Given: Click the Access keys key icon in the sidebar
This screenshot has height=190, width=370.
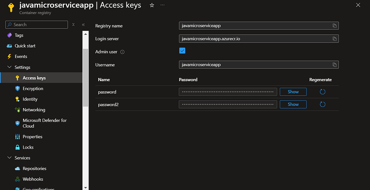Looking at the screenshot, I should [x=17, y=78].
